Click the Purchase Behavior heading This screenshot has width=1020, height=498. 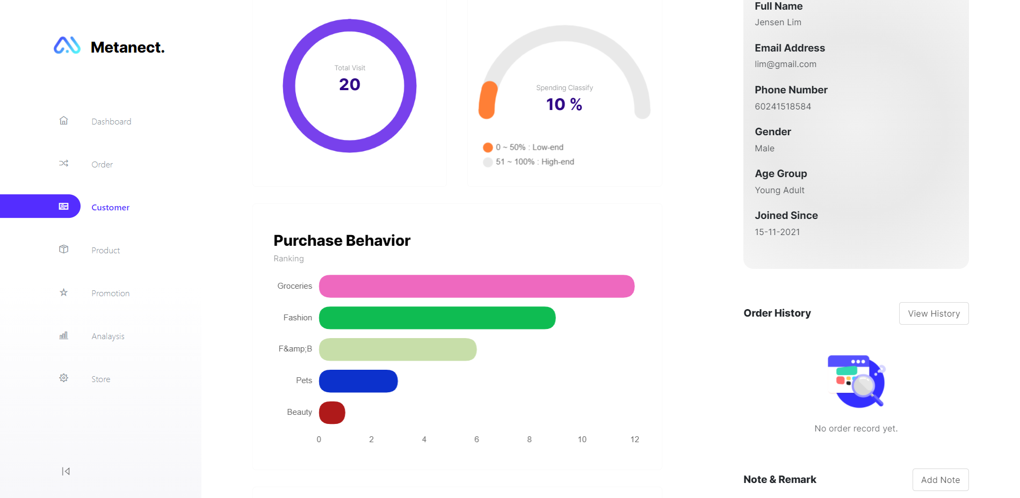click(342, 240)
